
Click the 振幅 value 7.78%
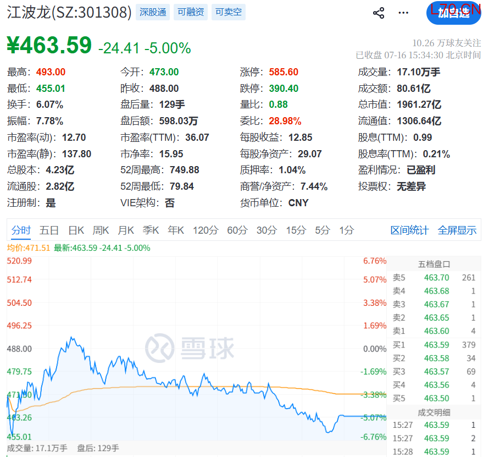(49, 121)
